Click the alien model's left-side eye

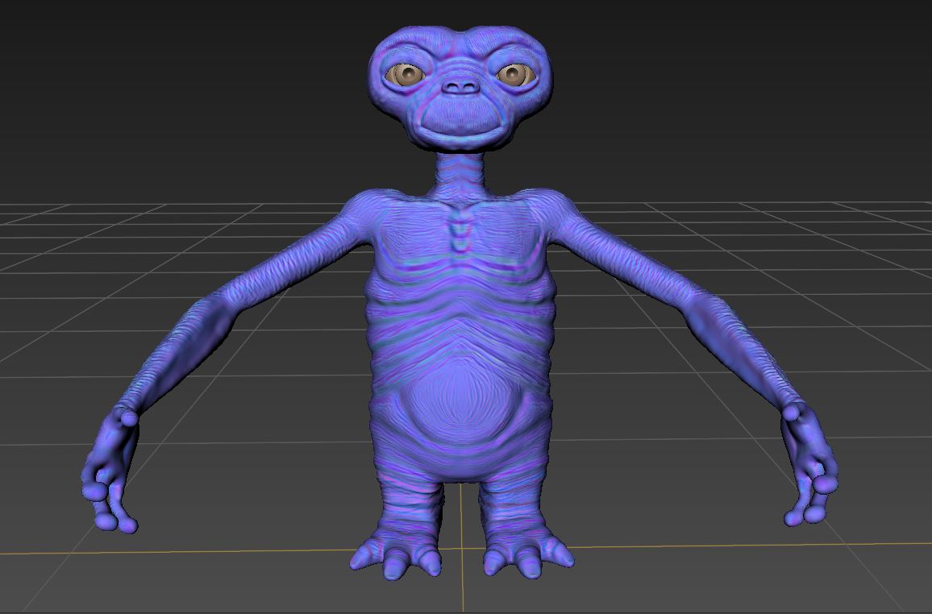coord(407,75)
